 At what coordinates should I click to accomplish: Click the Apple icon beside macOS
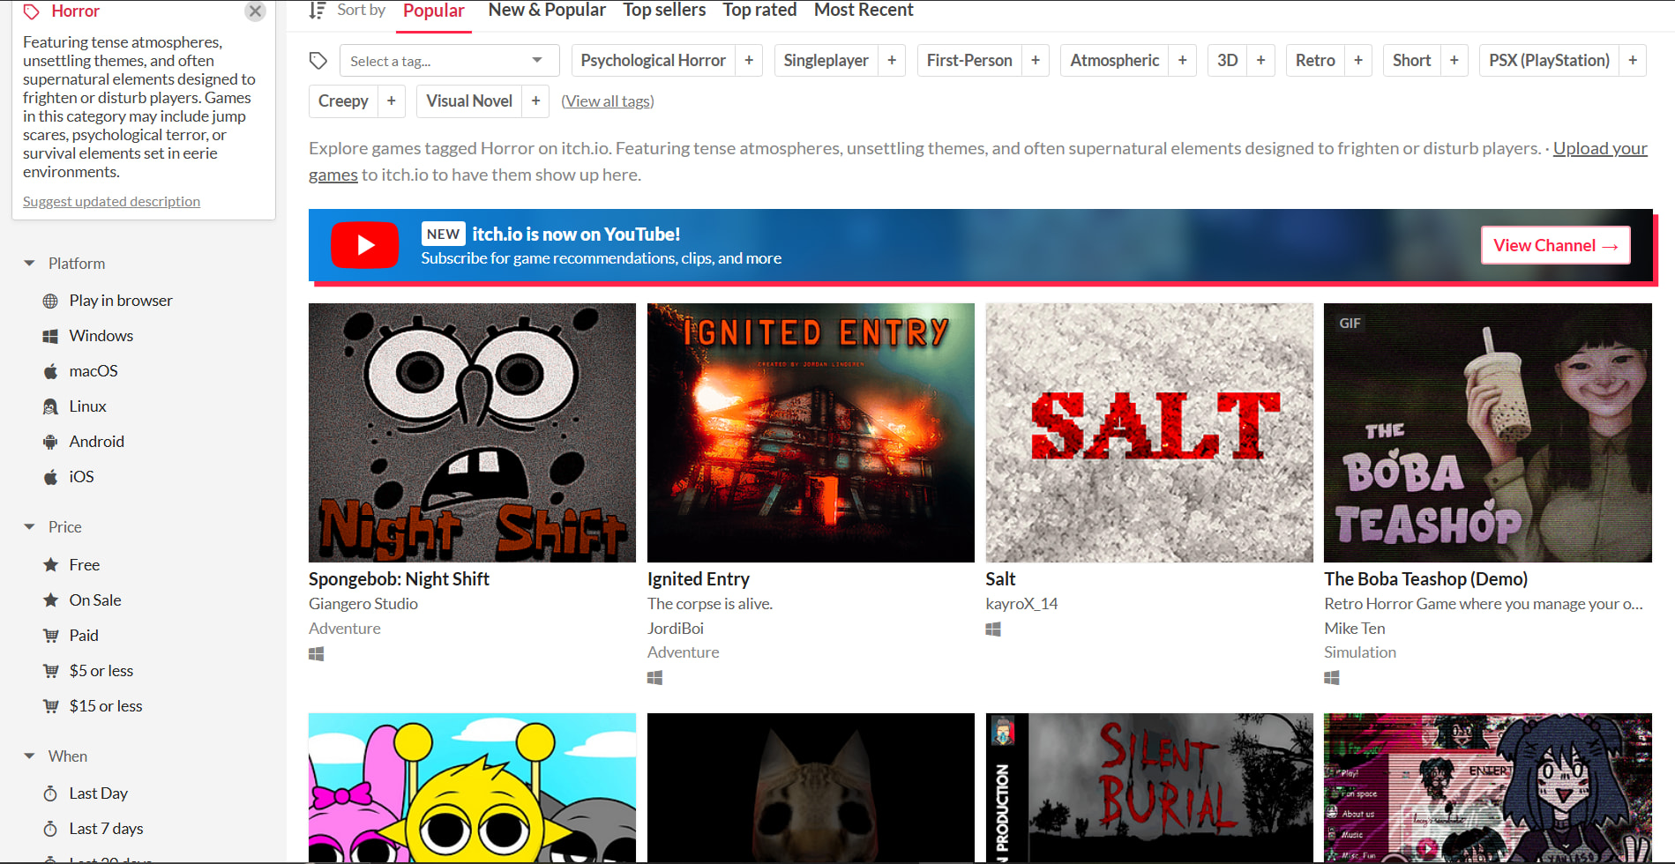point(50,371)
